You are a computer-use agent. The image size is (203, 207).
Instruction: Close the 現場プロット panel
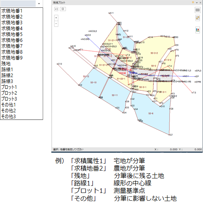coord(201,3)
